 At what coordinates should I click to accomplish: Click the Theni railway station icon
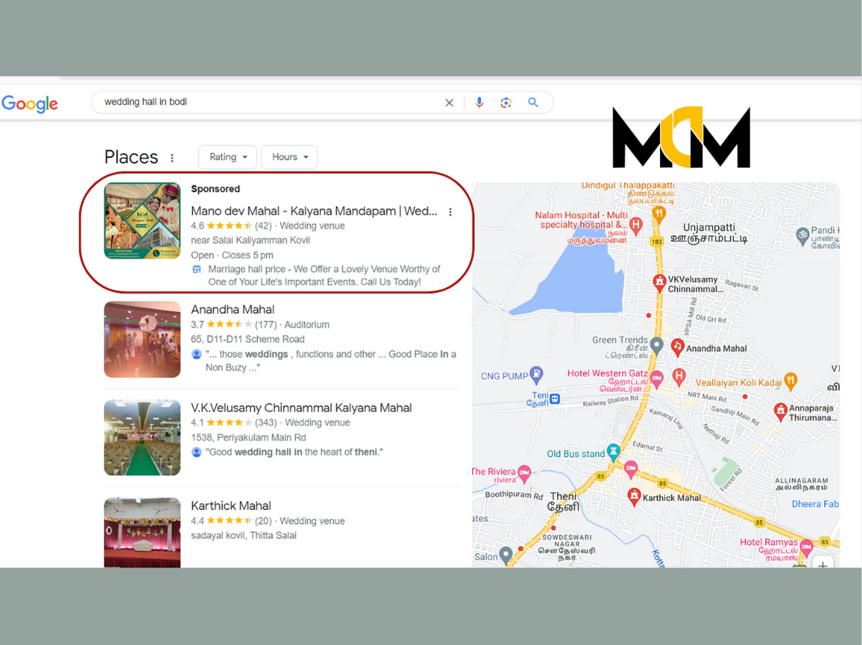pyautogui.click(x=556, y=399)
